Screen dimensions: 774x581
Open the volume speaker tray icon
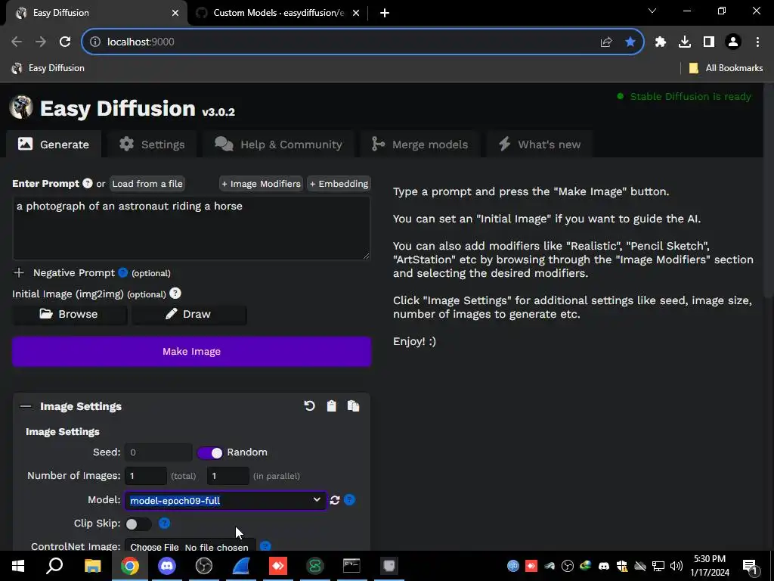(x=676, y=566)
